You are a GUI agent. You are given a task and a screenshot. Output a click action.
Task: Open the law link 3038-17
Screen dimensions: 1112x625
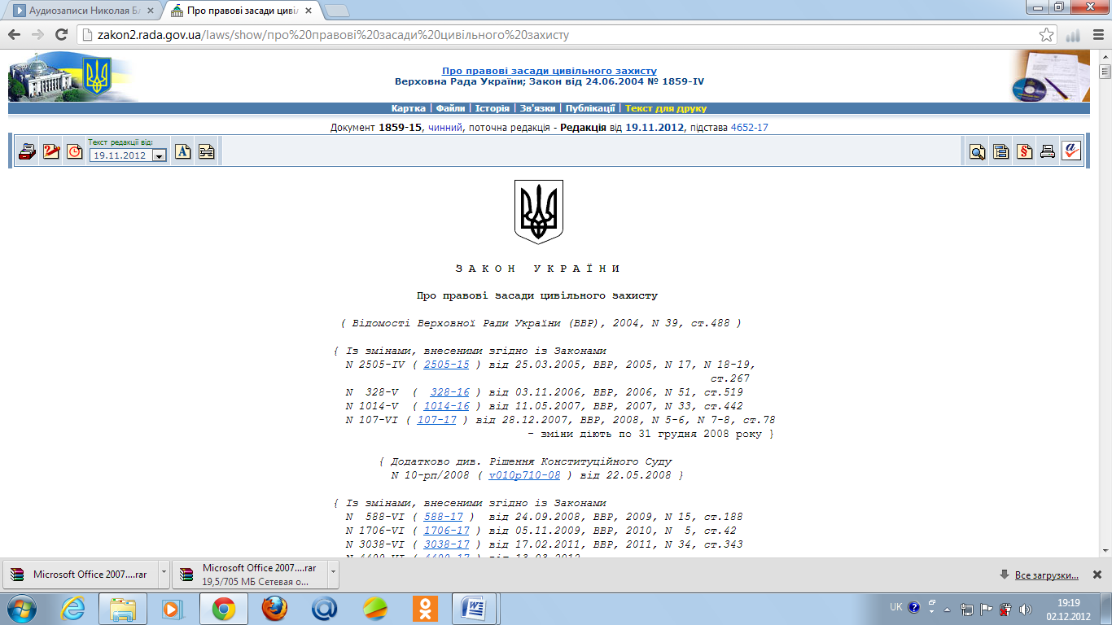pos(446,544)
